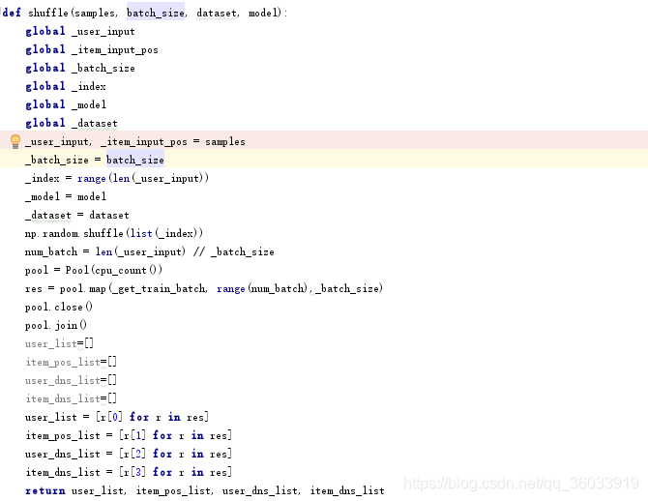Click '_get_train_batch' in pool.map call
The height and width of the screenshot is (501, 648).
[159, 288]
